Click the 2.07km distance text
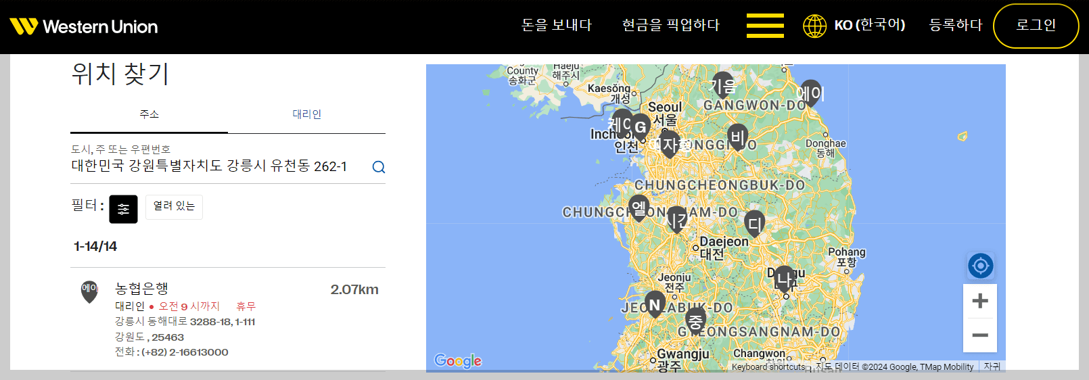 click(354, 289)
